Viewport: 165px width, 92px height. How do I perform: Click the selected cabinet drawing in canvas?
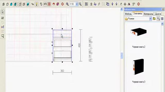[62, 45]
